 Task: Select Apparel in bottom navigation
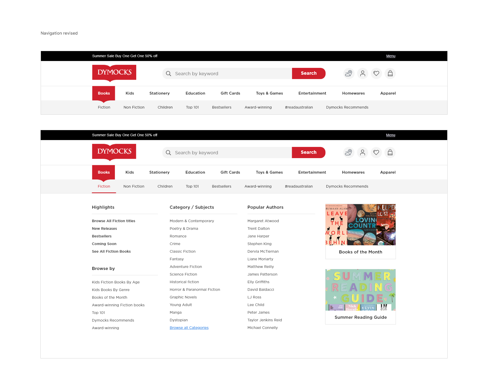[x=388, y=172]
